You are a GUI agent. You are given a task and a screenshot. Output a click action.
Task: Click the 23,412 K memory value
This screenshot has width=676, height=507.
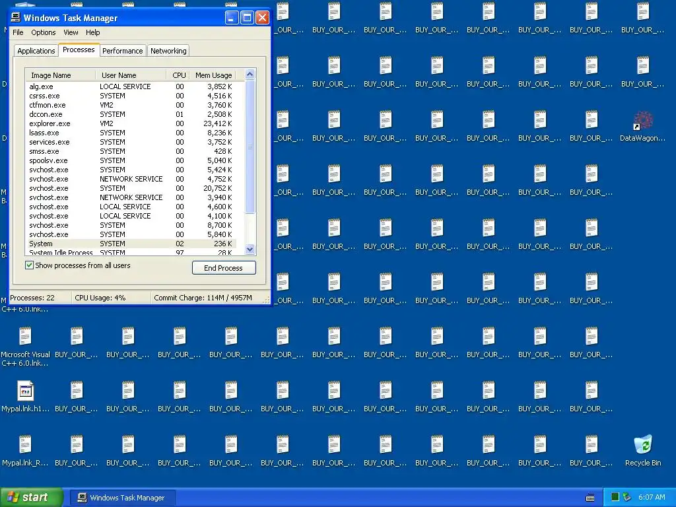218,123
